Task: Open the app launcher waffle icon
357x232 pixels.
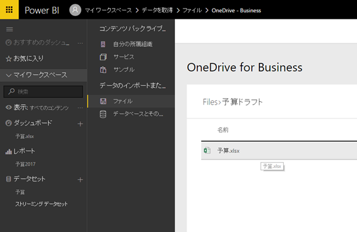Action: [9, 10]
